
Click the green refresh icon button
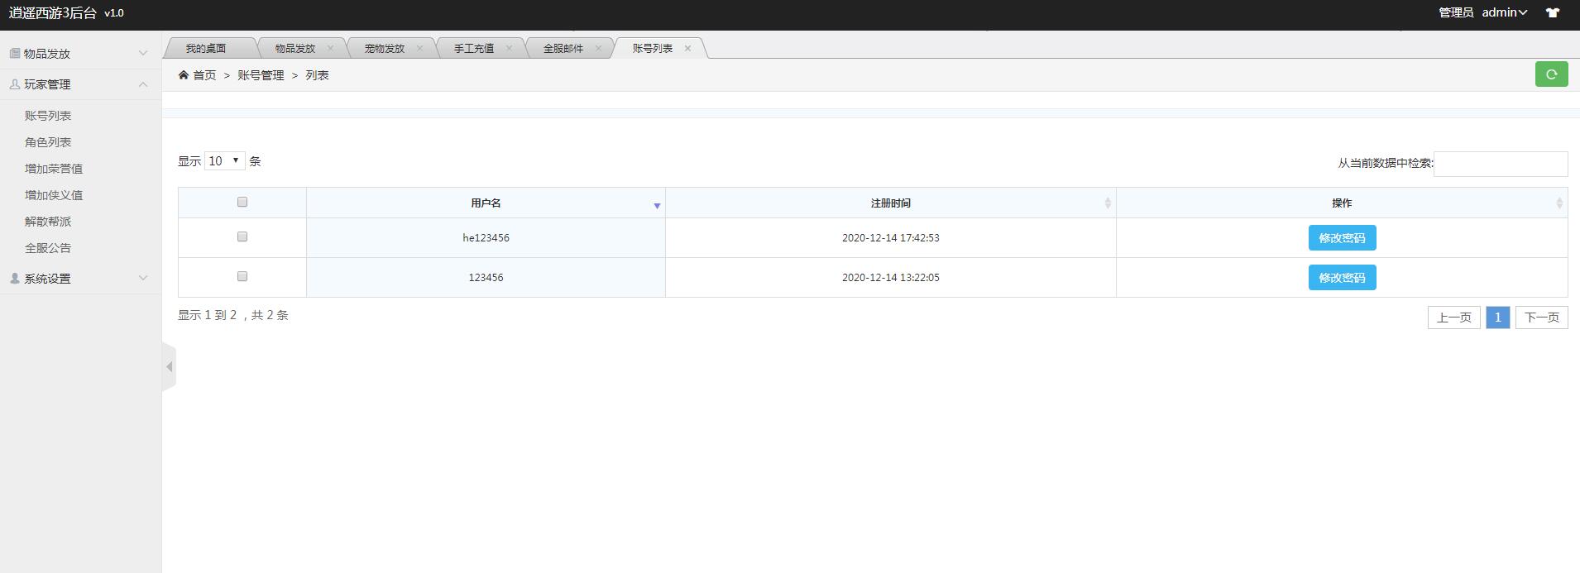tap(1551, 74)
